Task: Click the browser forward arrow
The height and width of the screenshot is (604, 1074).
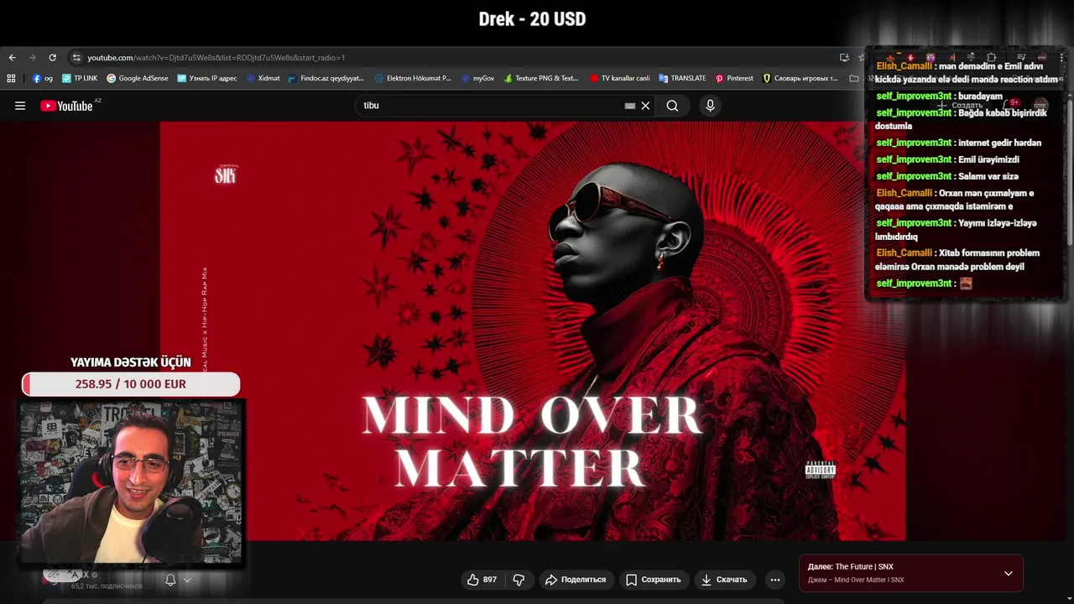Action: coord(32,58)
